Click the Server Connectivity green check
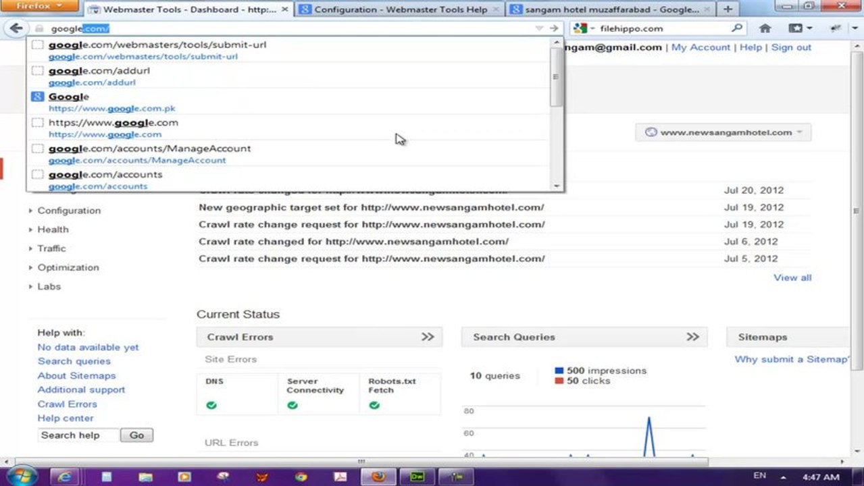The width and height of the screenshot is (864, 486). pyautogui.click(x=293, y=405)
